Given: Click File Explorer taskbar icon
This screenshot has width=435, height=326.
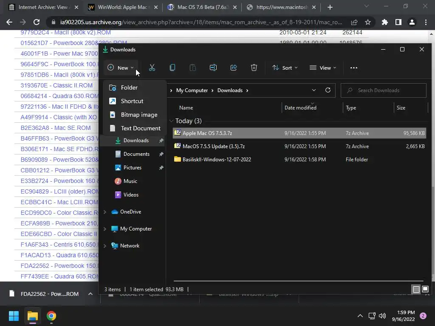Looking at the screenshot, I should coord(32,316).
